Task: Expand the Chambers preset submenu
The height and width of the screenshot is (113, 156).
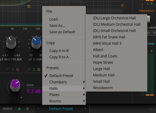Action: (x=64, y=82)
